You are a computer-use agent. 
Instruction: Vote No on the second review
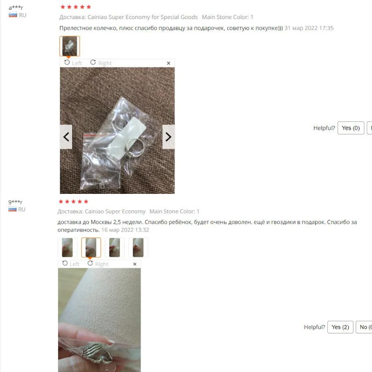[364, 327]
